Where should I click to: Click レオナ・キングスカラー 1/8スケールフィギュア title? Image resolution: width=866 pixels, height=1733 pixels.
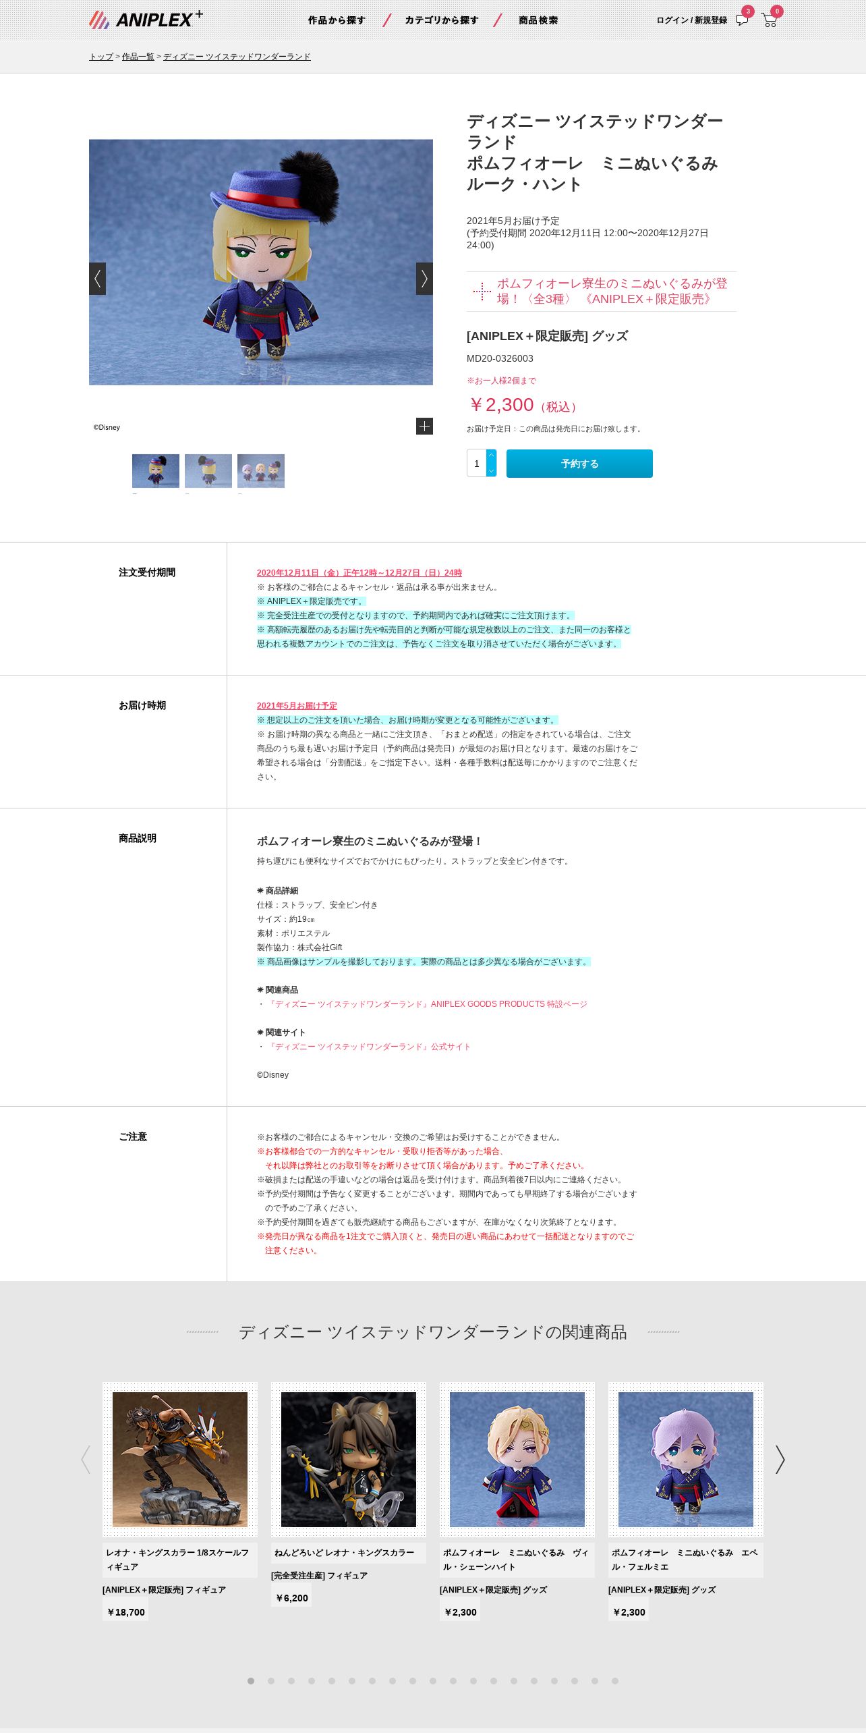pyautogui.click(x=180, y=1560)
